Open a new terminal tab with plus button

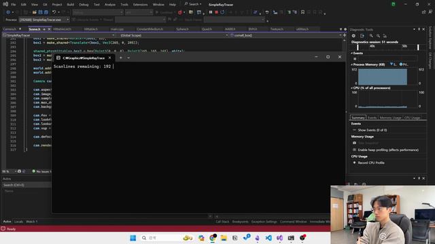121,58
